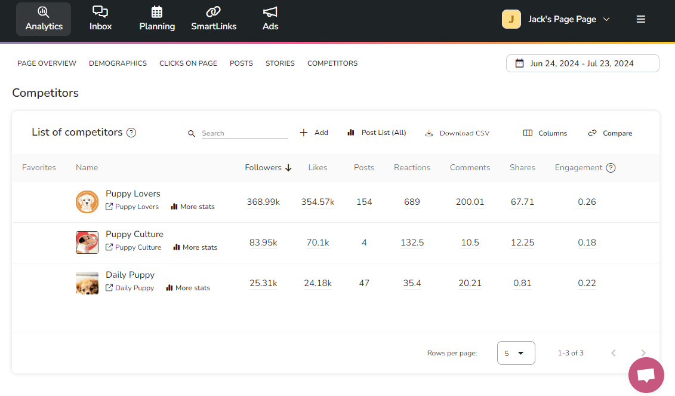675x396 pixels.
Task: Open the Rows per page dropdown
Action: 516,353
